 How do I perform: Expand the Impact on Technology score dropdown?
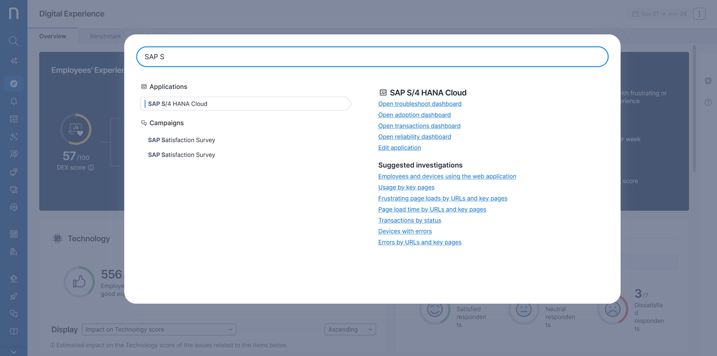[159, 330]
